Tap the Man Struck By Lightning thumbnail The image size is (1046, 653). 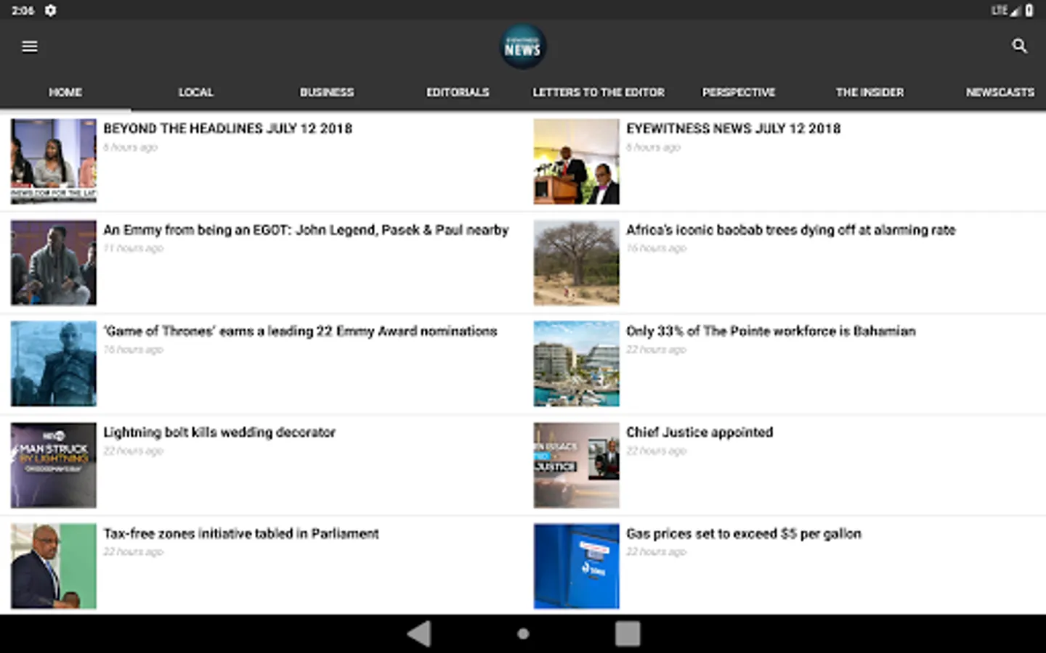54,465
